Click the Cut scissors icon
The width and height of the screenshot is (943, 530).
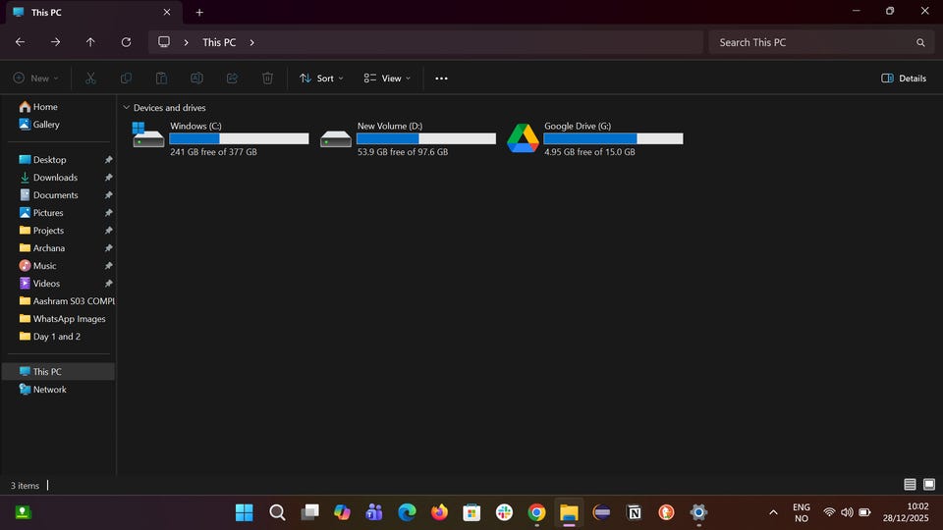tap(90, 79)
